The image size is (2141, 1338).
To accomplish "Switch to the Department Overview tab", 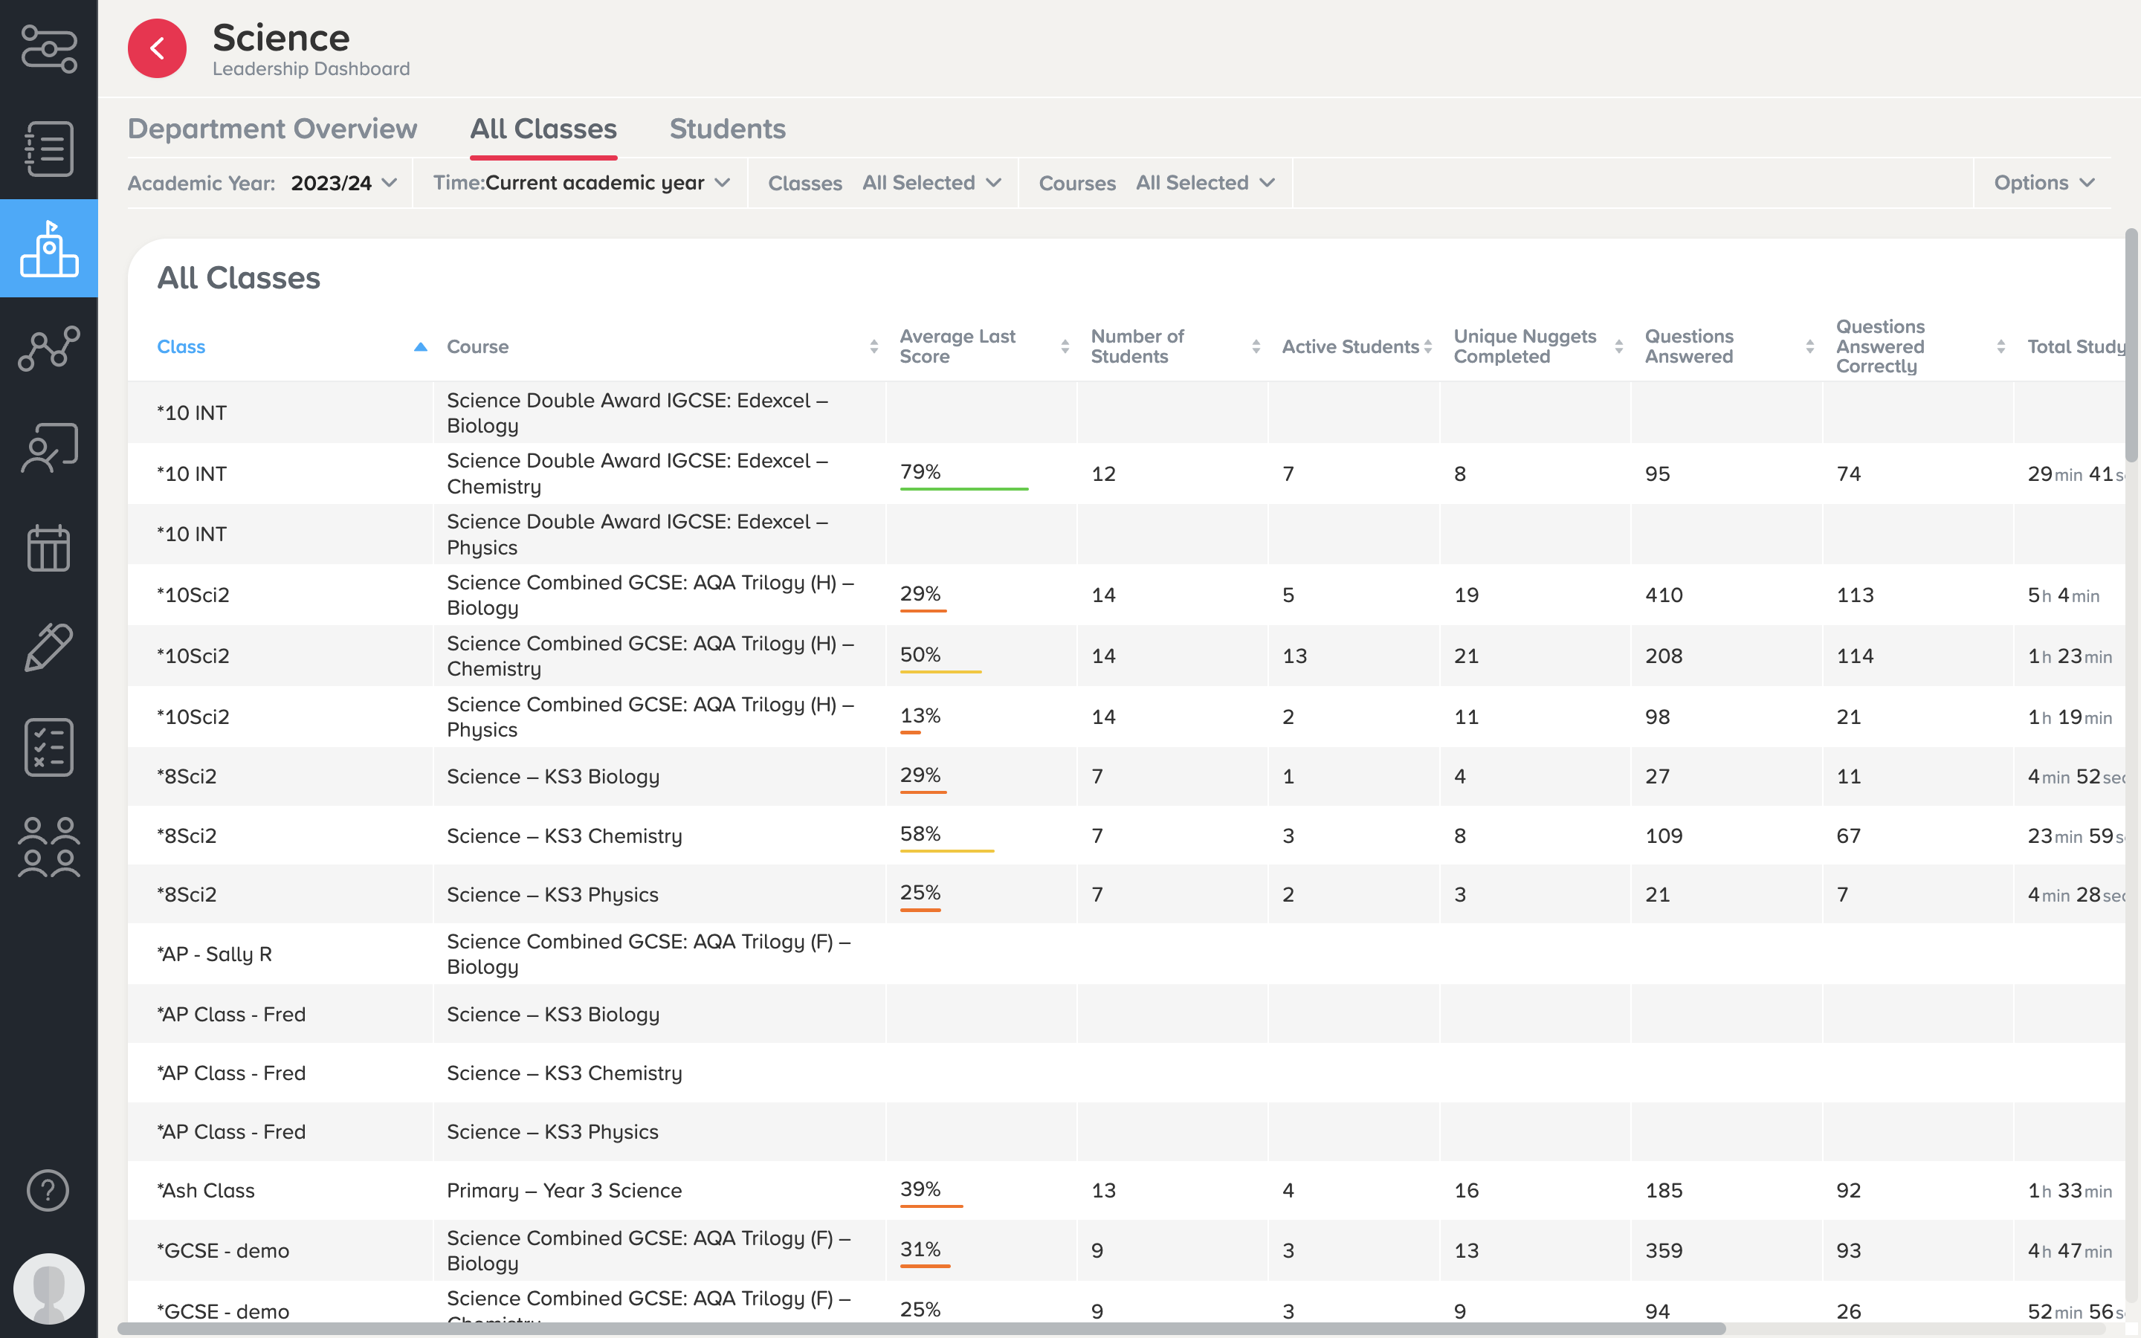I will (271, 129).
